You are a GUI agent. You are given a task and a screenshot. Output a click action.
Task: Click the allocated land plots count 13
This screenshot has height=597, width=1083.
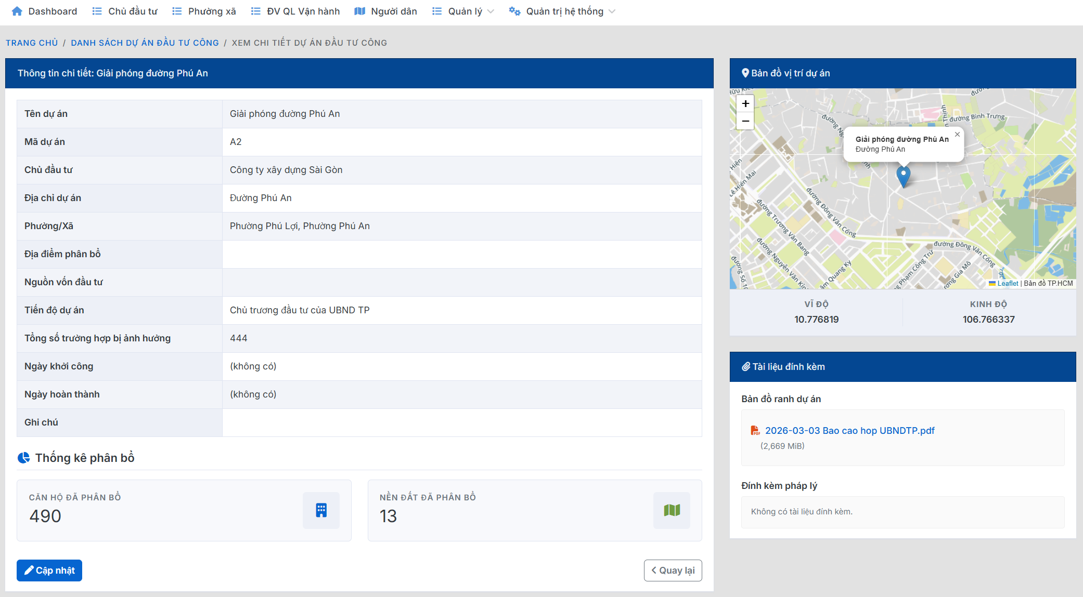pos(388,516)
